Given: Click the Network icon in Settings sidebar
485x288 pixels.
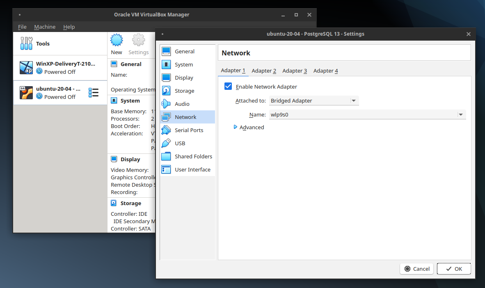Looking at the screenshot, I should click(166, 117).
